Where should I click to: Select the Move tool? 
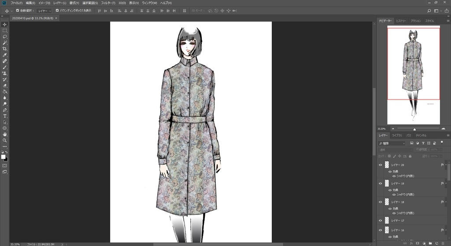[4, 25]
